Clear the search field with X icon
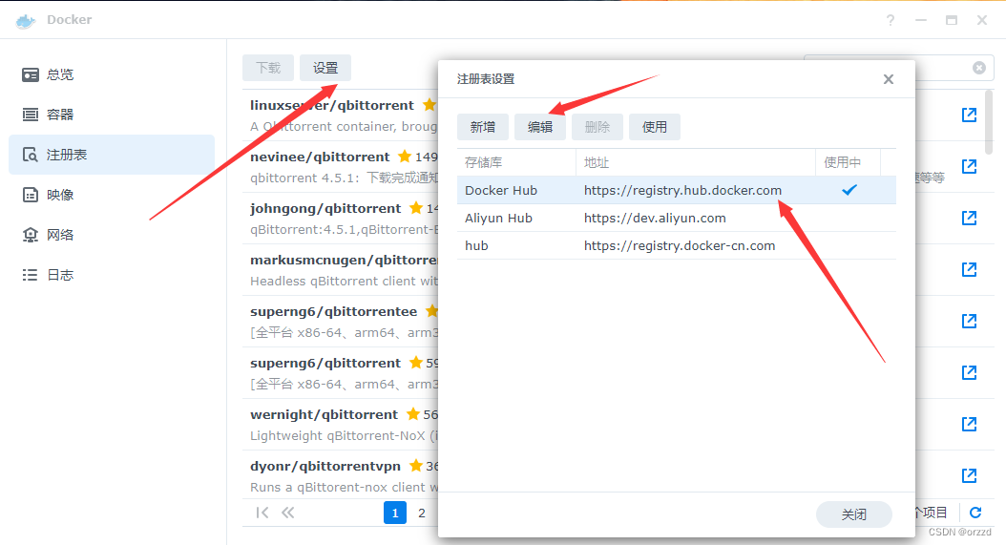The height and width of the screenshot is (545, 1006). pos(979,68)
